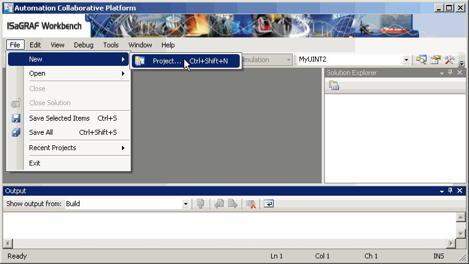Click the File menu bar item
Image resolution: width=469 pixels, height=264 pixels.
[15, 45]
